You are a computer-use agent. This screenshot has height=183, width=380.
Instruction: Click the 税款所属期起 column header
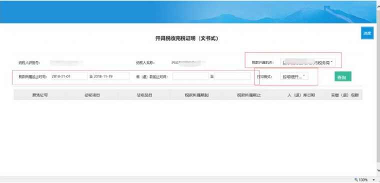click(x=197, y=95)
